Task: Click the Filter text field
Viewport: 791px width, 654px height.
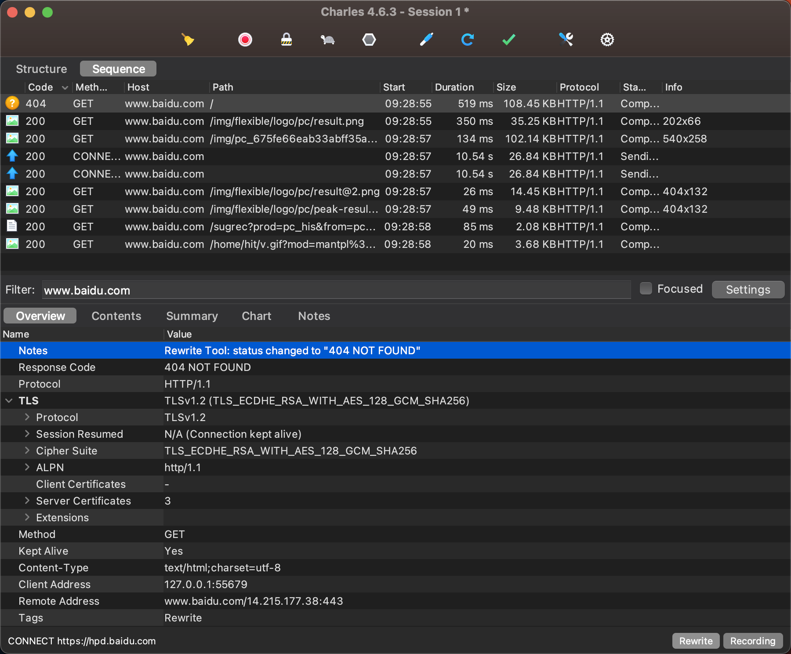Action: tap(336, 291)
